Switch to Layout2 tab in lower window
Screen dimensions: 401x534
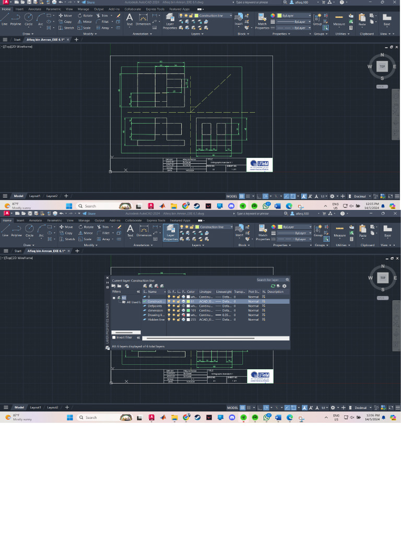pos(53,407)
